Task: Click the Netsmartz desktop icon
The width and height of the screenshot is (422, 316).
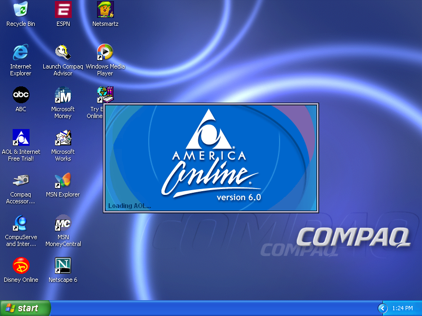Action: coord(105,9)
